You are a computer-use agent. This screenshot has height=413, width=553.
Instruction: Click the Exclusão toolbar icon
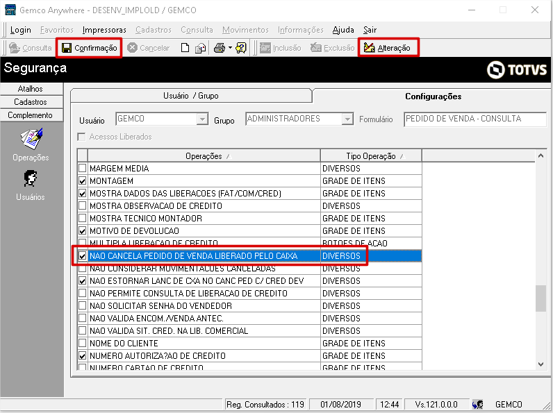[x=316, y=48]
